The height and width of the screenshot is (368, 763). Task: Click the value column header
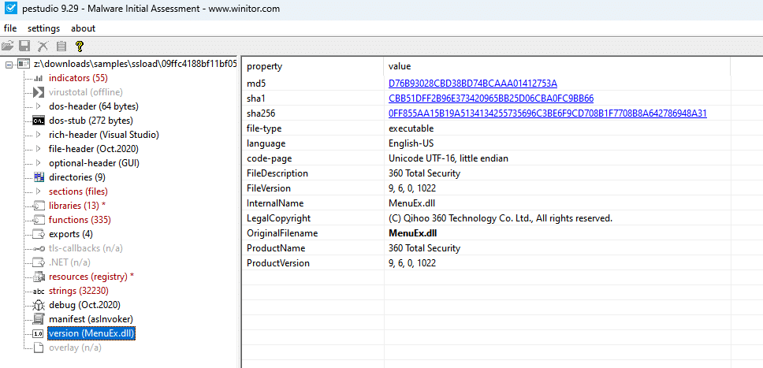pyautogui.click(x=557, y=66)
